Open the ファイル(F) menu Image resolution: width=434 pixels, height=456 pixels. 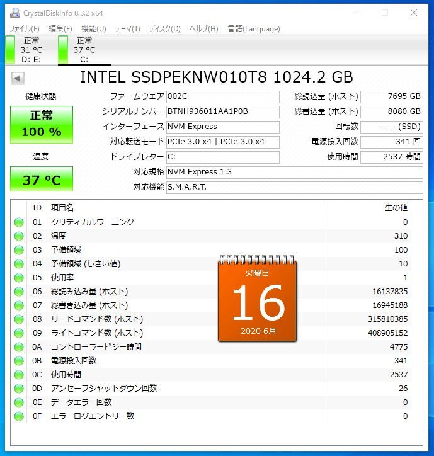(24, 29)
